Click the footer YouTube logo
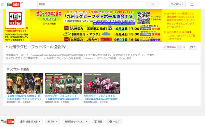The image size is (205, 127). (x=8, y=122)
